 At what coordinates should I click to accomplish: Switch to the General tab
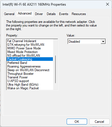click(x=9, y=14)
